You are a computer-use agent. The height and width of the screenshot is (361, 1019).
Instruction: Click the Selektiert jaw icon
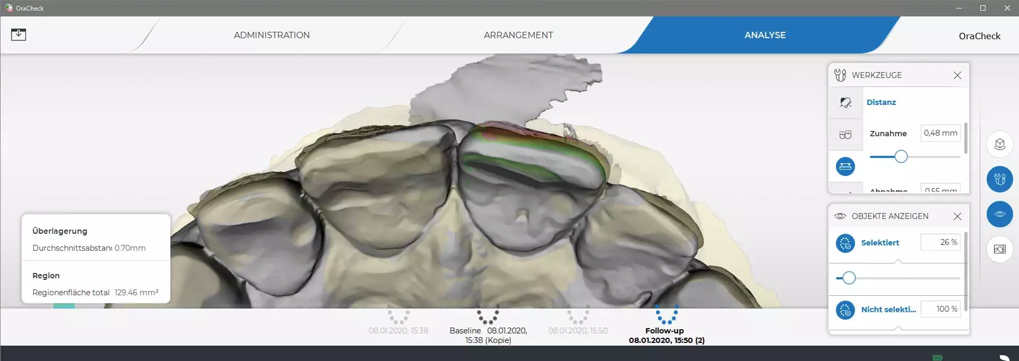[x=846, y=243]
